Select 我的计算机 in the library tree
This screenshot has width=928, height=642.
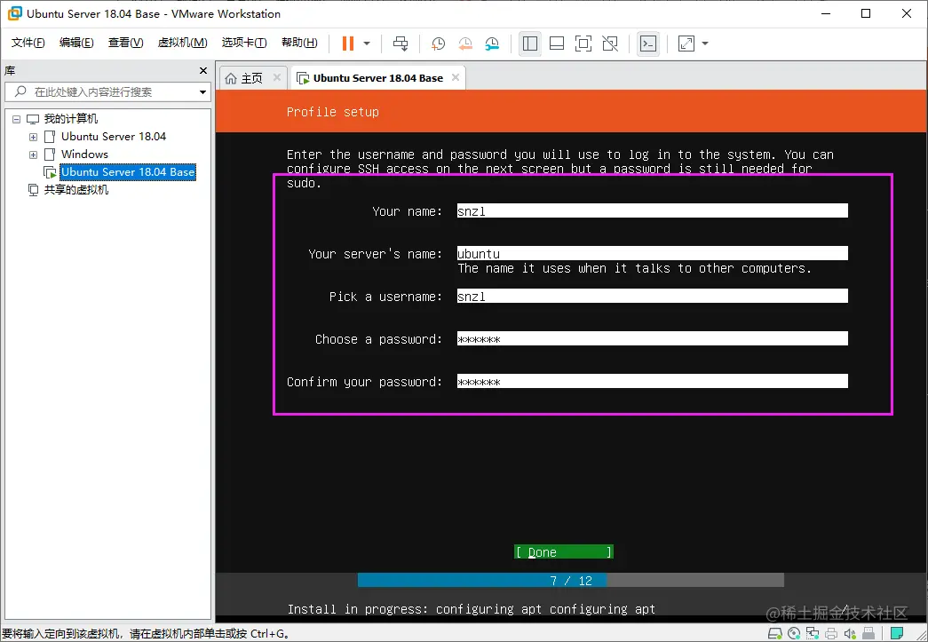pyautogui.click(x=71, y=119)
